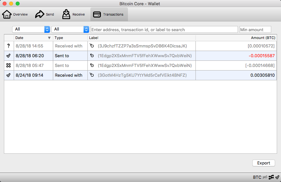
Task: Click the Send arrow icon
Action: [39, 14]
